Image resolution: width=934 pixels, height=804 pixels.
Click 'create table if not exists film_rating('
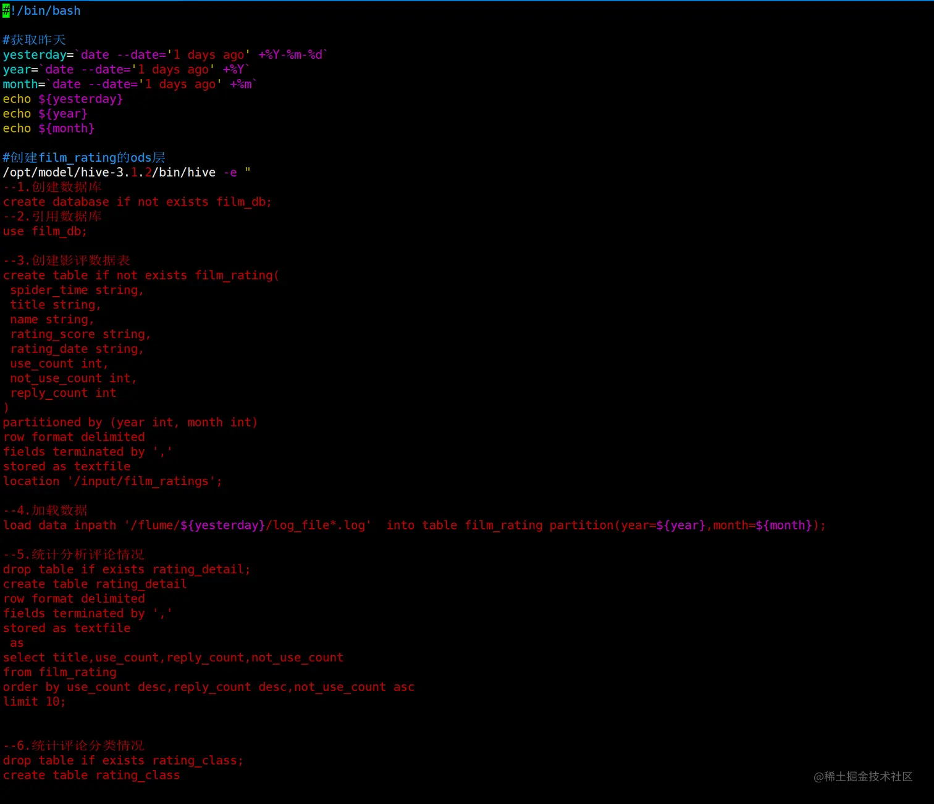pos(141,275)
